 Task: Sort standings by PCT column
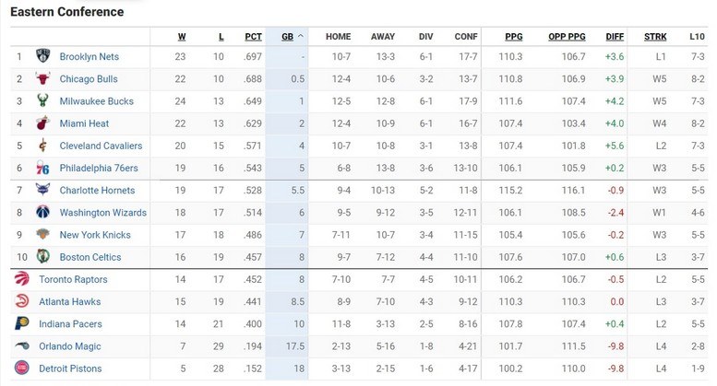tap(253, 37)
